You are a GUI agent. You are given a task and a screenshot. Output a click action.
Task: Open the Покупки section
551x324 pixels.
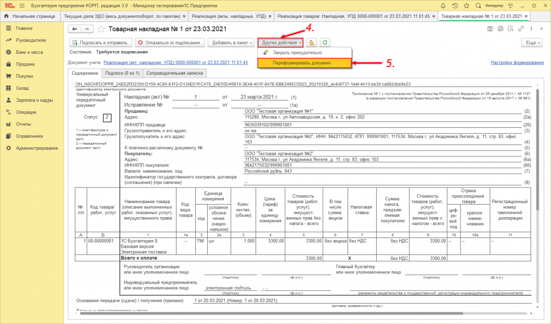24,76
